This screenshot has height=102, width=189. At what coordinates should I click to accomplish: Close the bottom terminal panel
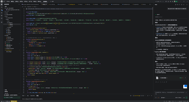click(x=152, y=96)
